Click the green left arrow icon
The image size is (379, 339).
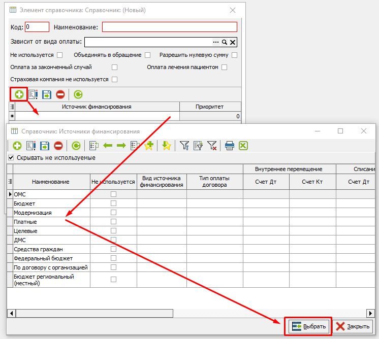click(108, 146)
